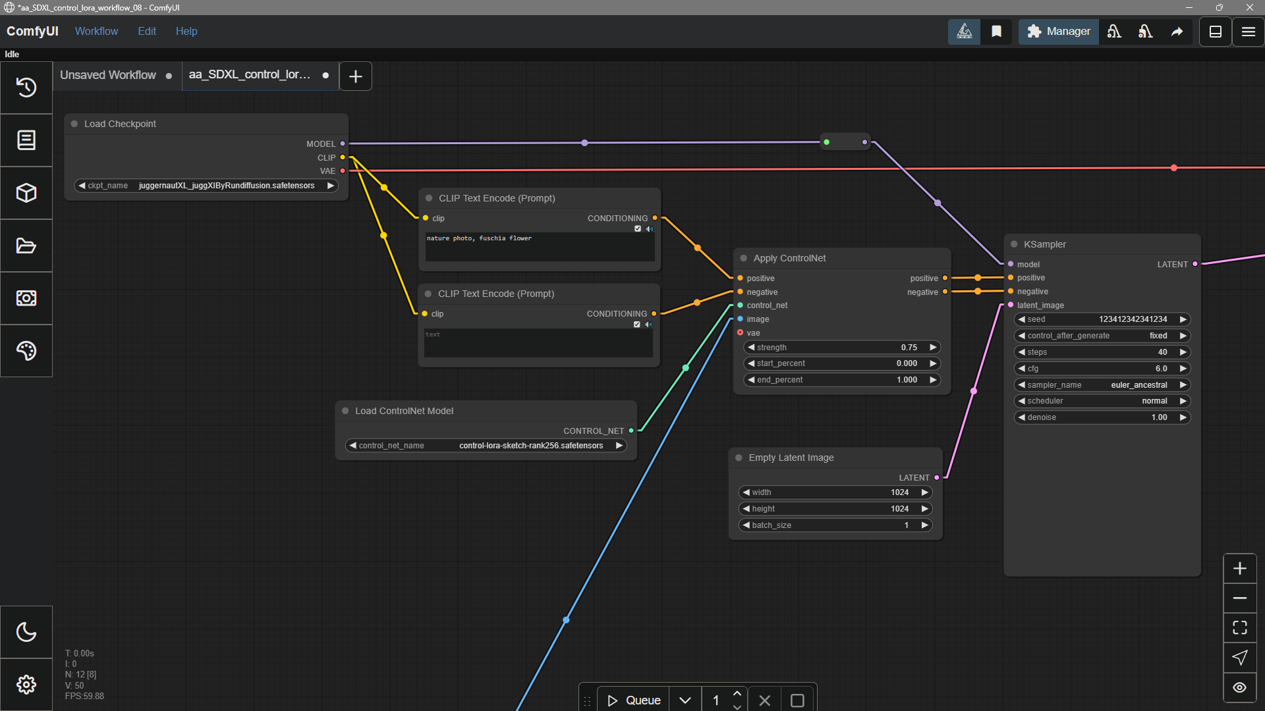Image resolution: width=1265 pixels, height=711 pixels.
Task: Click the Queue button
Action: click(x=634, y=700)
